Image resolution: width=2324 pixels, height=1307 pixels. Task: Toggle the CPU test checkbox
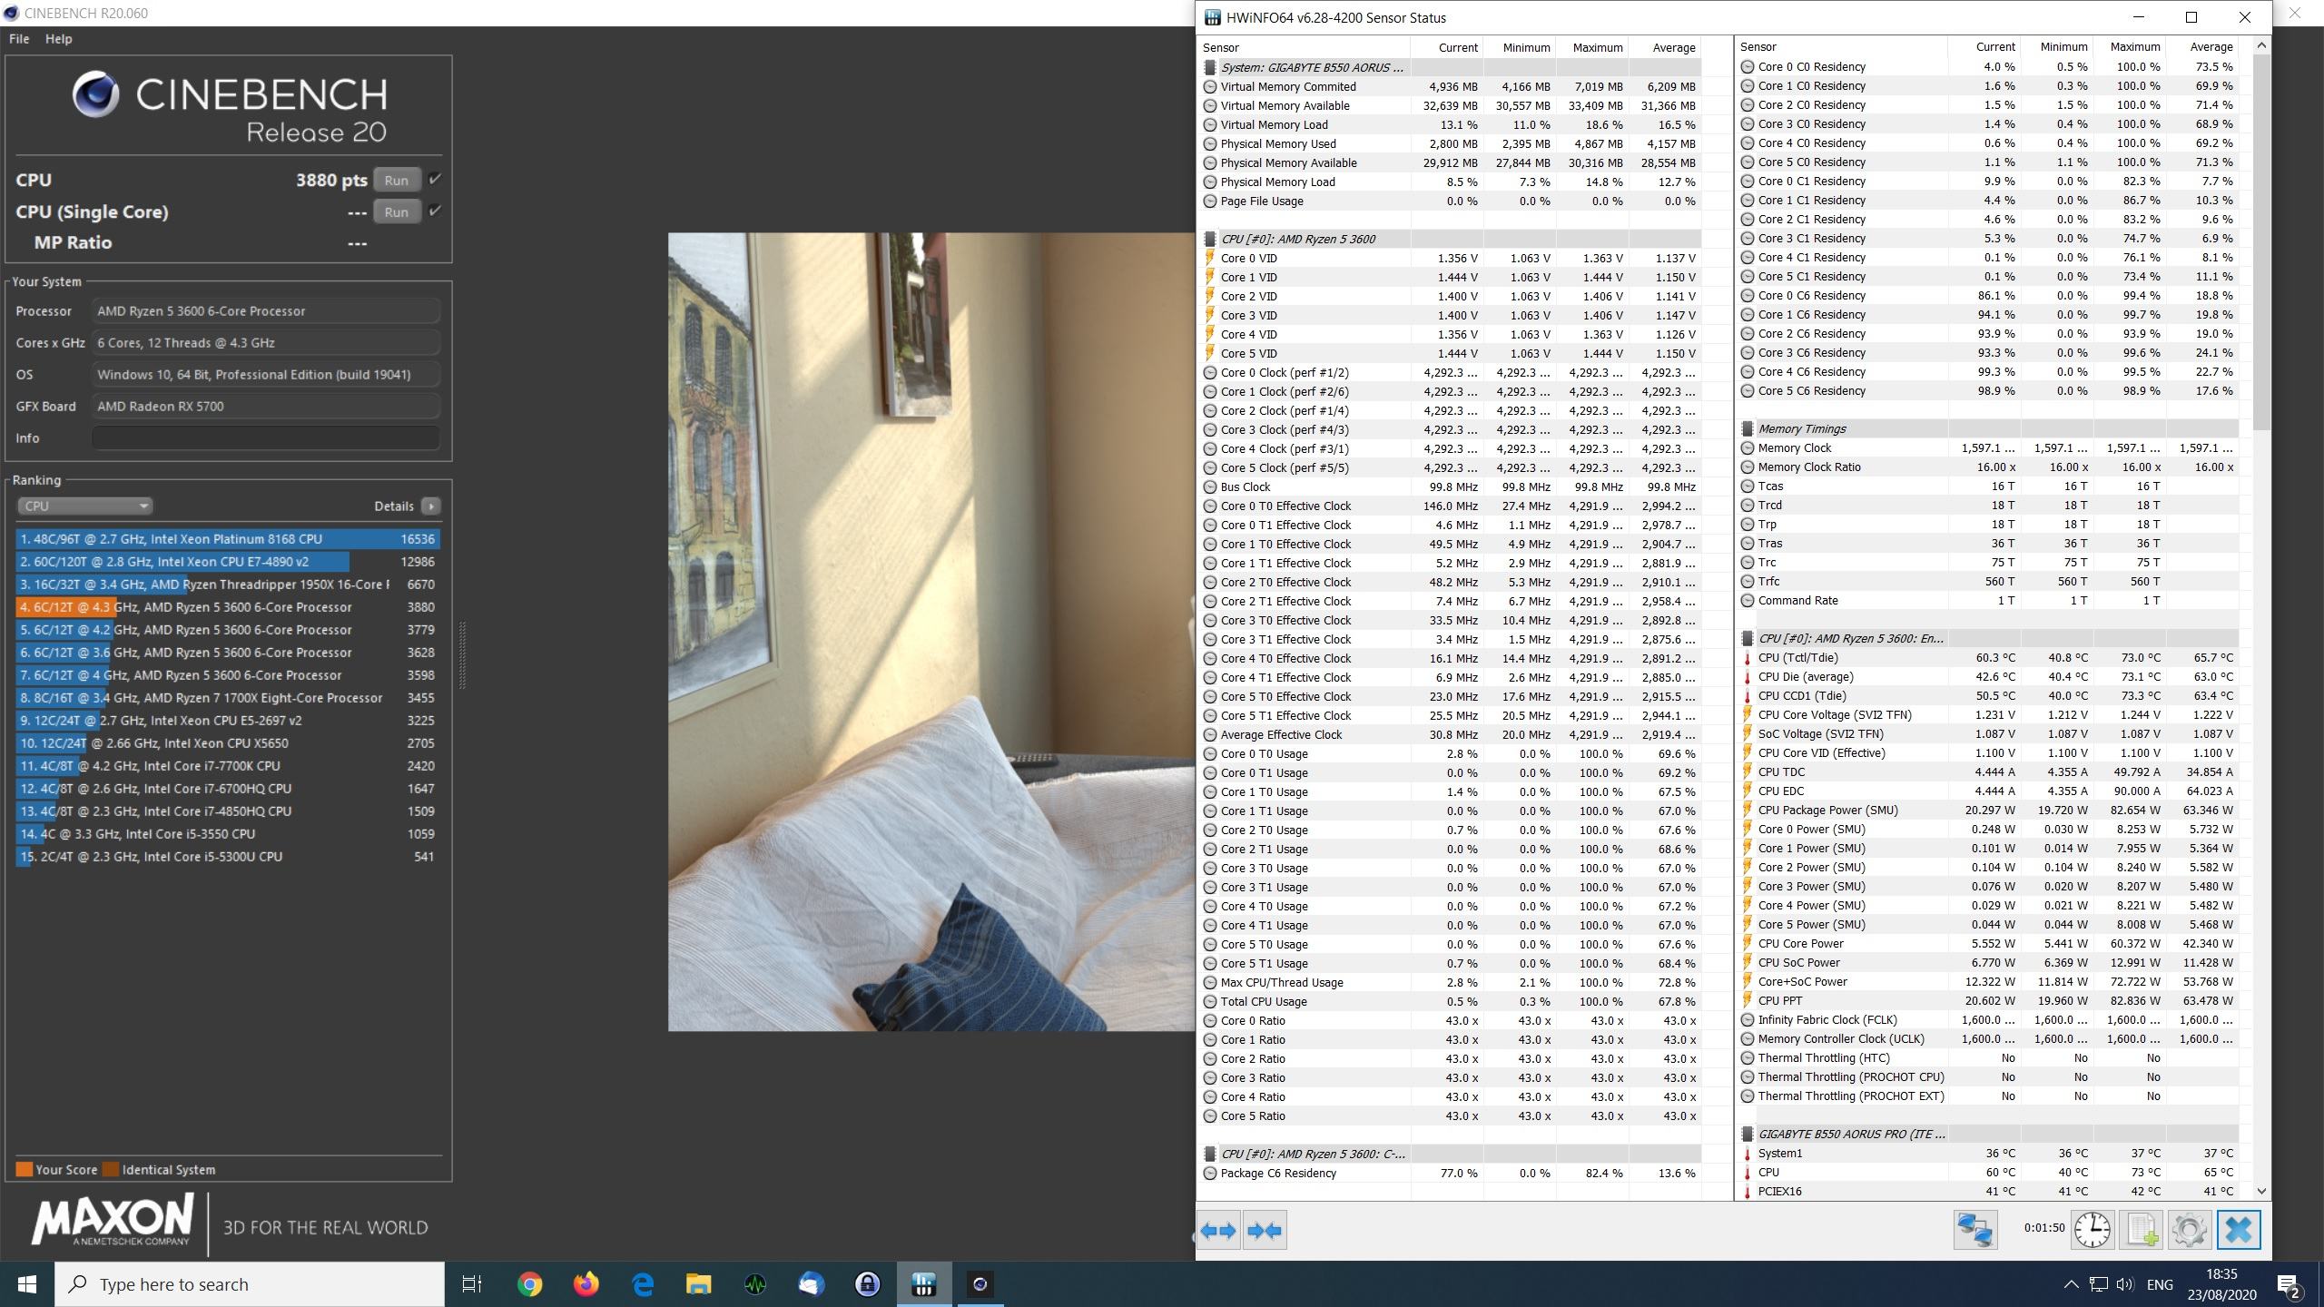(435, 179)
